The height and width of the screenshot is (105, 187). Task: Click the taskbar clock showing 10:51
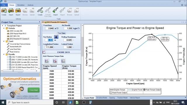coord(175,102)
